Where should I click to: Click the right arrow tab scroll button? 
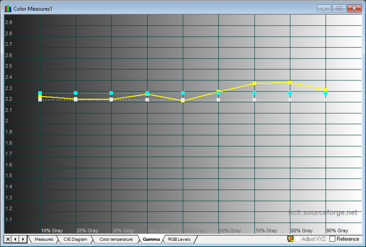click(23, 239)
